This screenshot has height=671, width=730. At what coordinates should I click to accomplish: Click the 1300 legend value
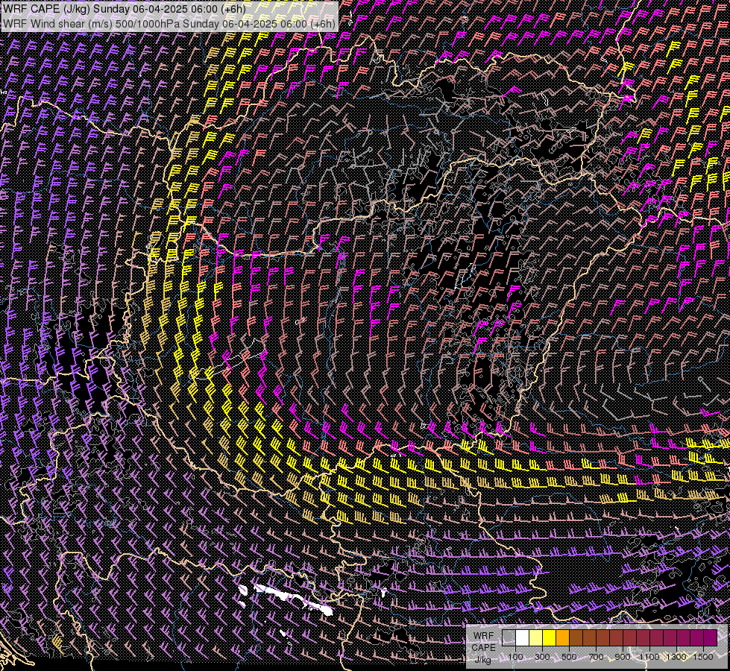click(676, 657)
